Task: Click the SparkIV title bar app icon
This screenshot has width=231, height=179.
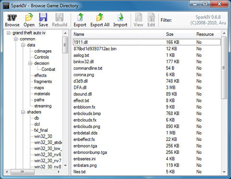Action: [6, 6]
